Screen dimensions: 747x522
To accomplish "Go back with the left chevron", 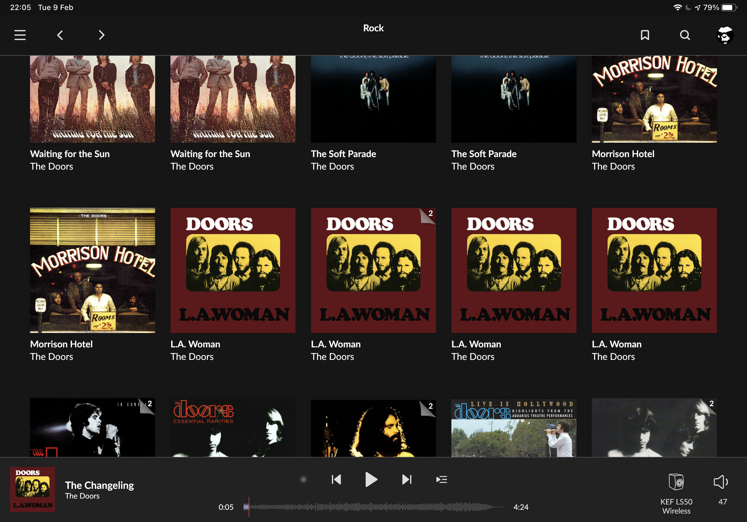I will click(60, 35).
